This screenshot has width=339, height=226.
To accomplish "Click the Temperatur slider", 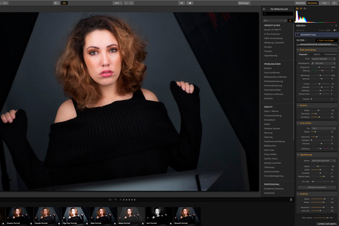I will [320, 67].
